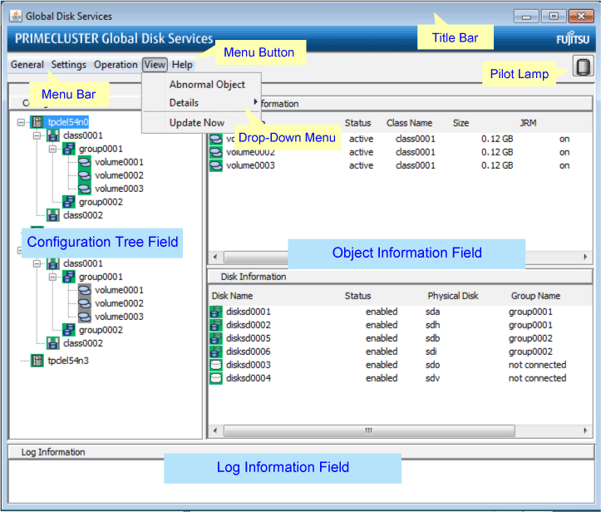Select disksd0001 in Disk Information
Screen dimensions: 601x512
(248, 312)
